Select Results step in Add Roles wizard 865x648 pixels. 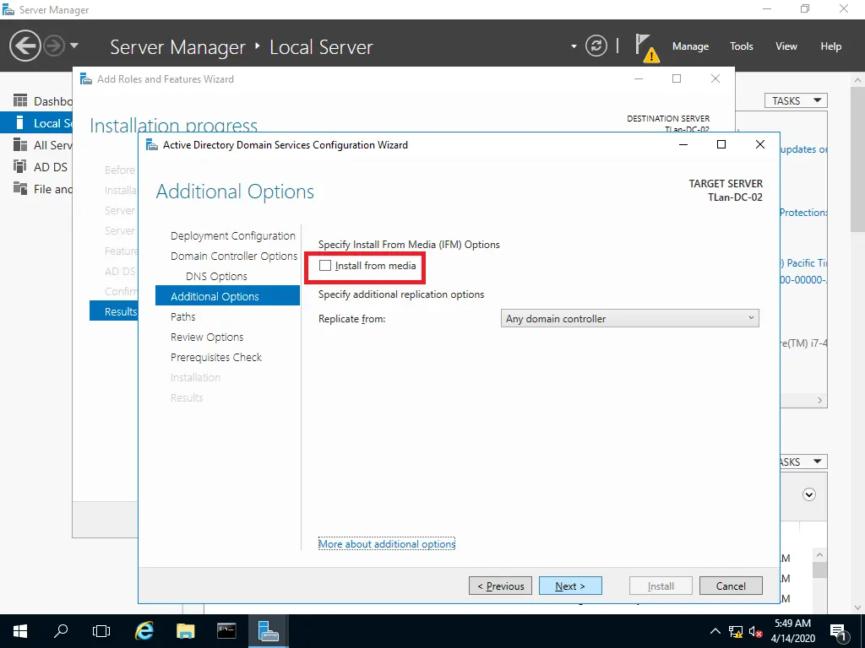[x=114, y=311]
